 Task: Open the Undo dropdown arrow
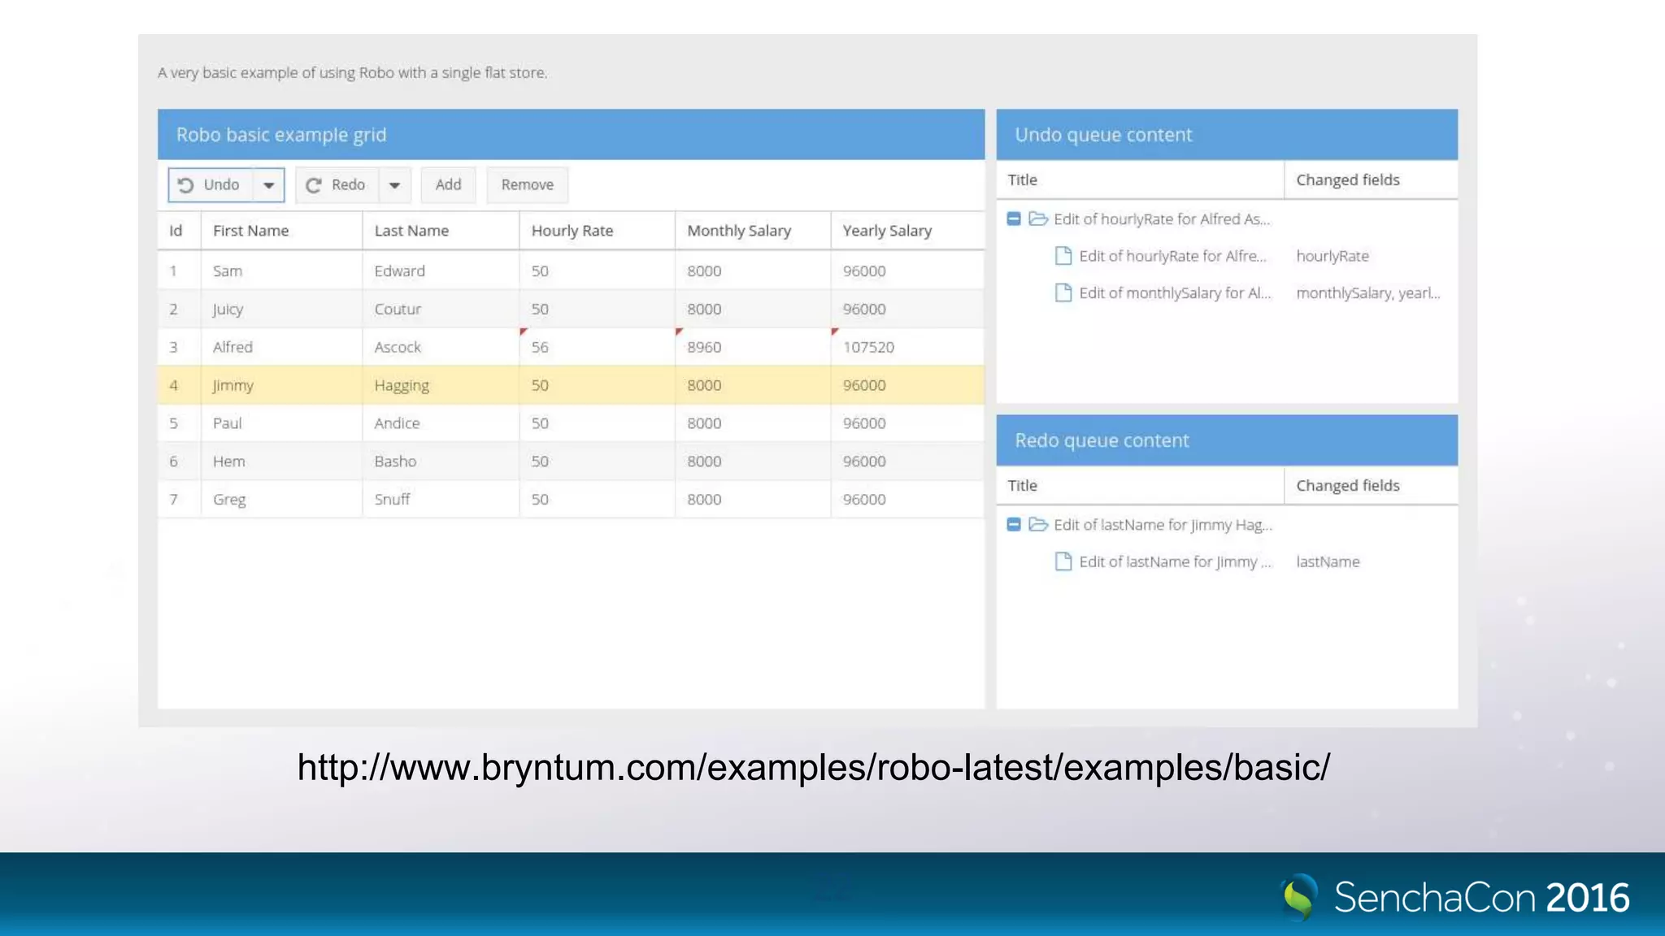pyautogui.click(x=268, y=185)
